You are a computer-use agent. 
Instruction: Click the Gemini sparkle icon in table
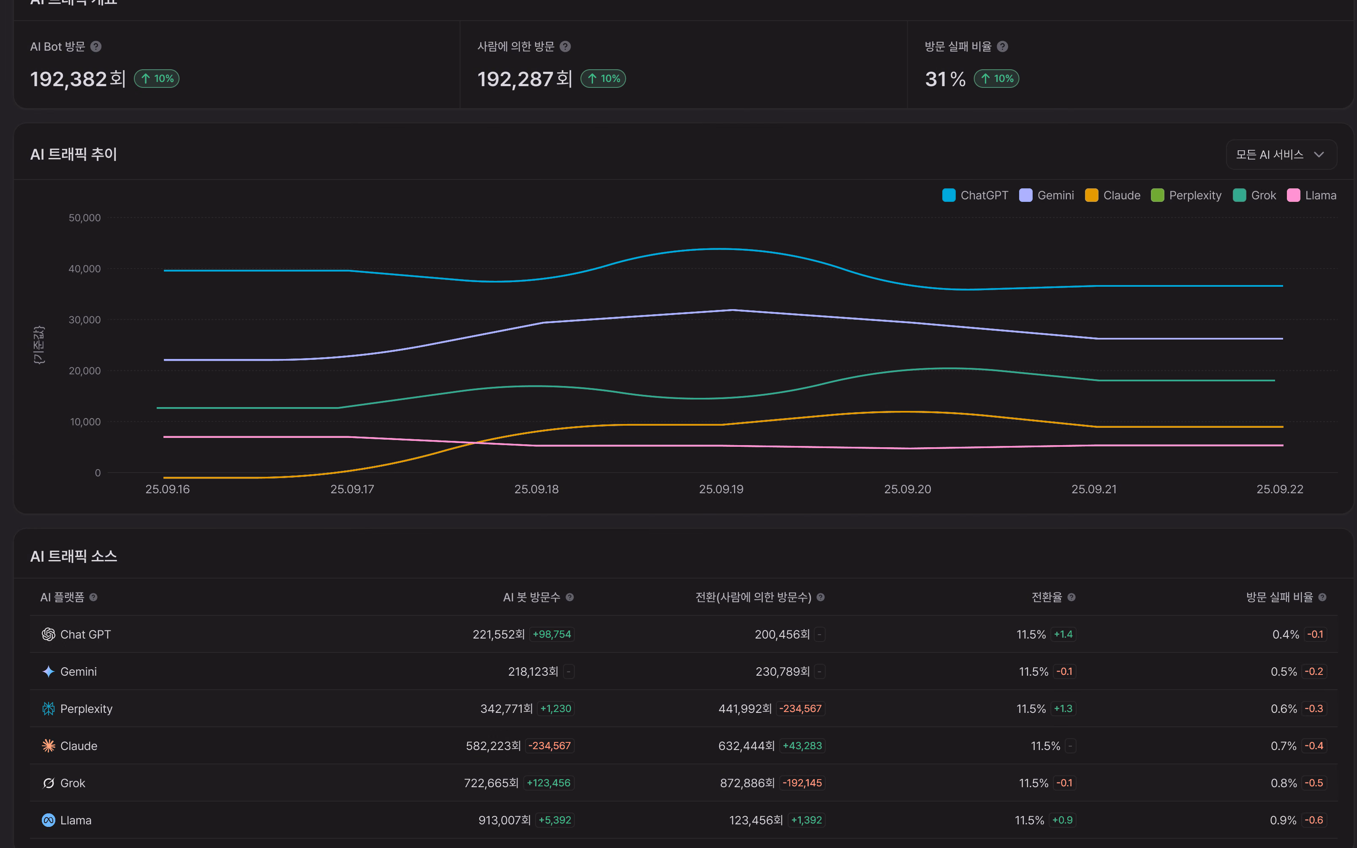[x=49, y=671]
